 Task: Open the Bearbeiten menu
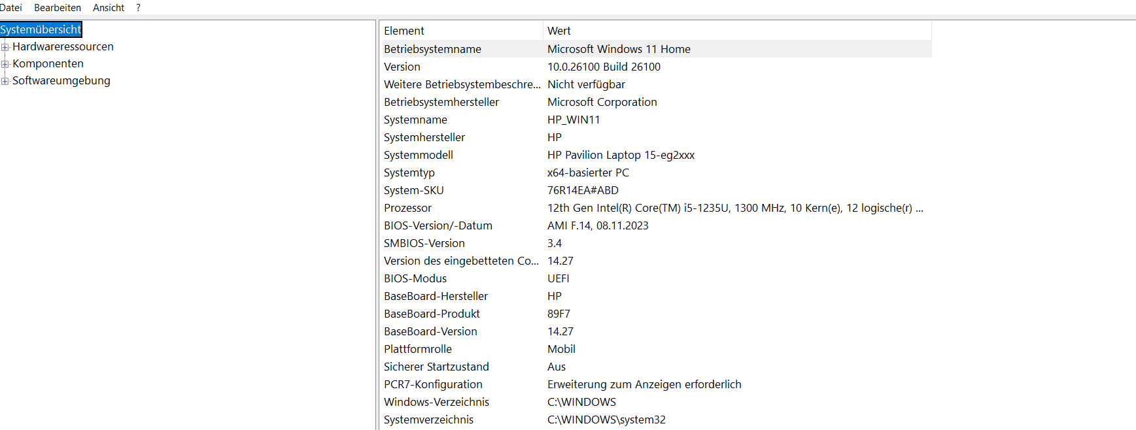[58, 8]
